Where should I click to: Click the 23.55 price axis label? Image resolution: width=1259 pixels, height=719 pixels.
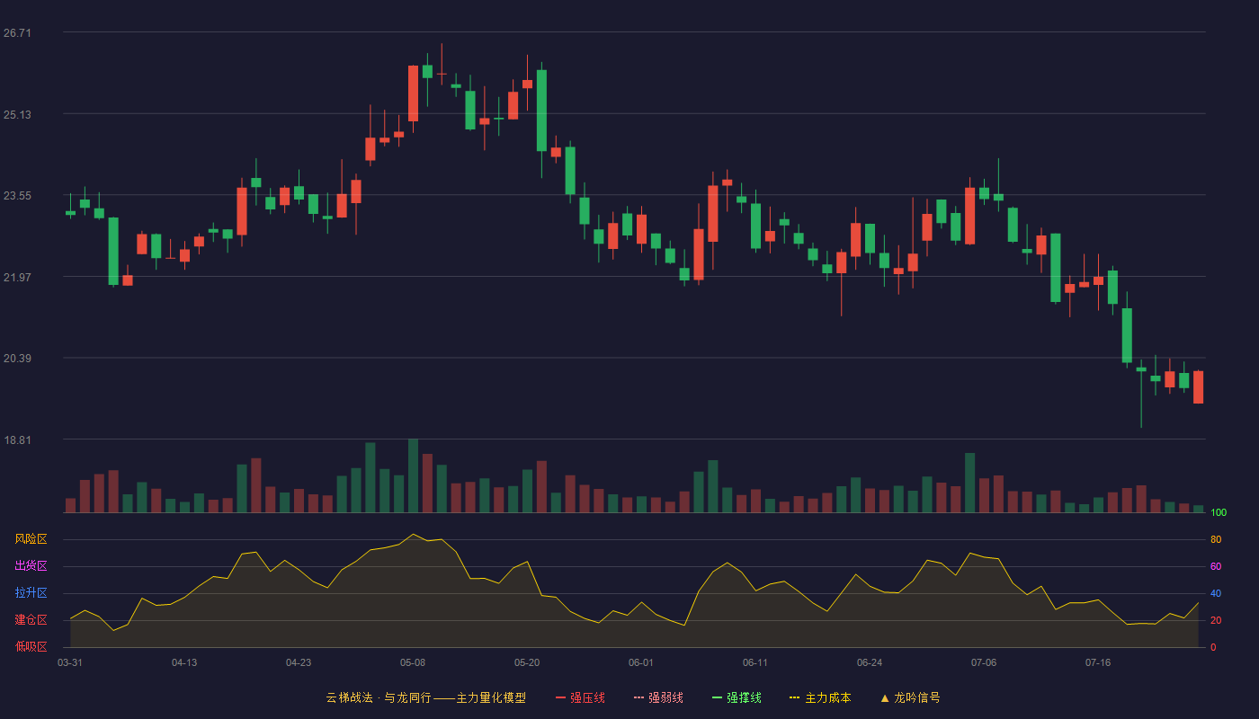(17, 196)
